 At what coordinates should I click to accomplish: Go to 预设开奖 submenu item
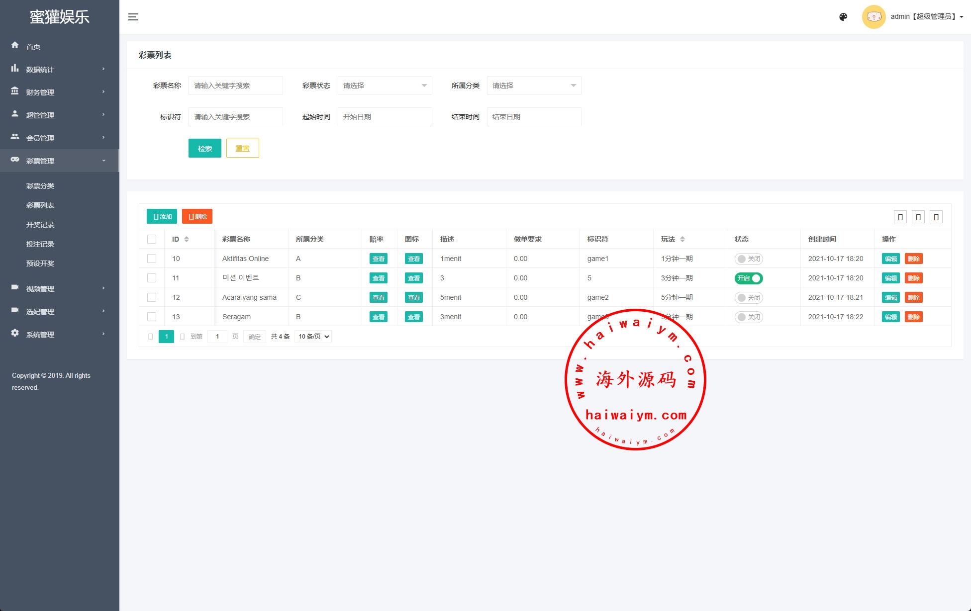click(x=40, y=263)
